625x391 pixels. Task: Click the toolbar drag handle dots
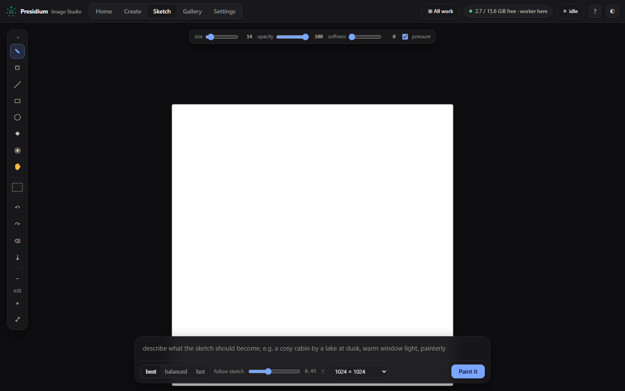(17, 38)
